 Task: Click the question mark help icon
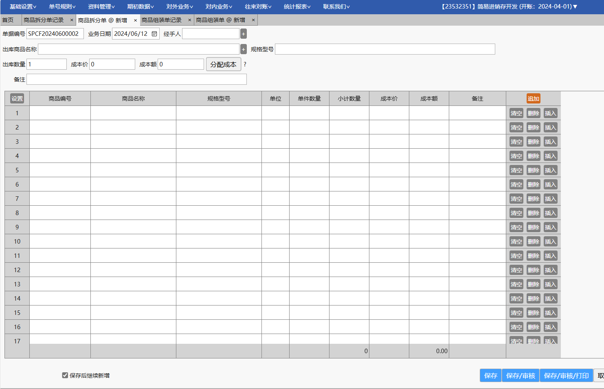[245, 64]
